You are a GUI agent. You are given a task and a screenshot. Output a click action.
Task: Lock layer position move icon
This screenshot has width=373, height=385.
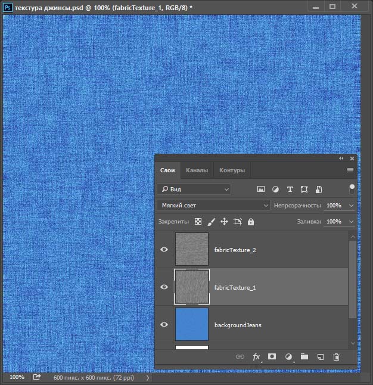click(224, 222)
